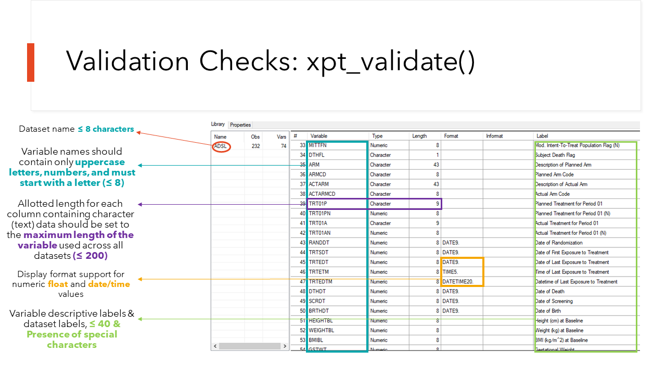The image size is (666, 375).
Task: Click the left arrow of the horizontal scrollbar
Action: [214, 345]
